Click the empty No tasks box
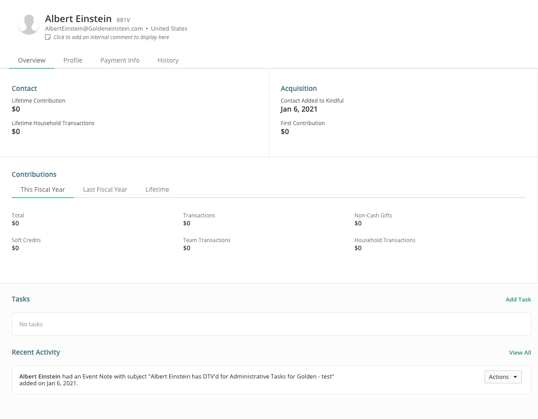538x419 pixels. click(271, 324)
